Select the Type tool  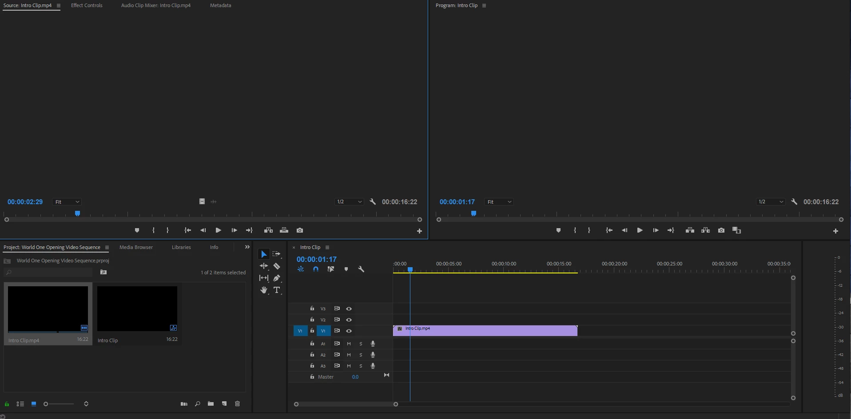click(277, 290)
